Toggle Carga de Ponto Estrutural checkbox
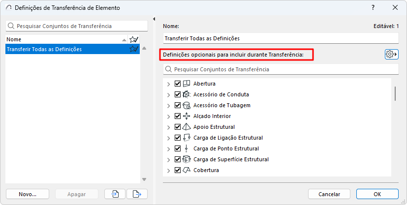 [x=178, y=148]
